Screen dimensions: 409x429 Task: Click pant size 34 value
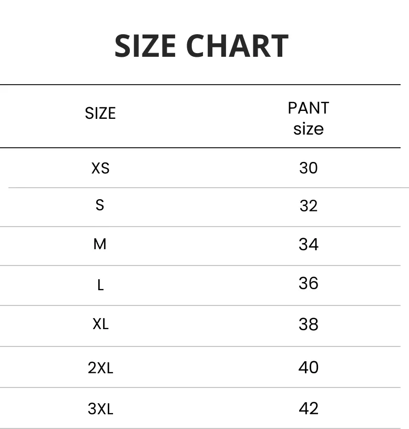click(x=309, y=244)
